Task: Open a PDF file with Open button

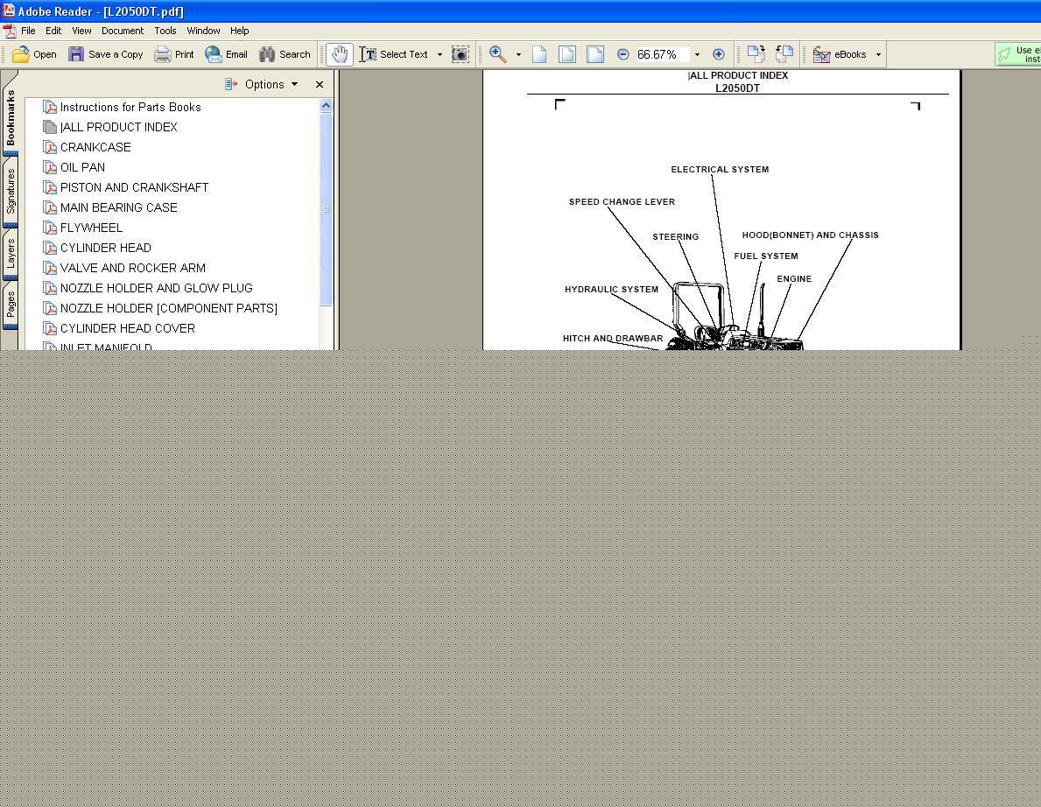Action: point(34,54)
